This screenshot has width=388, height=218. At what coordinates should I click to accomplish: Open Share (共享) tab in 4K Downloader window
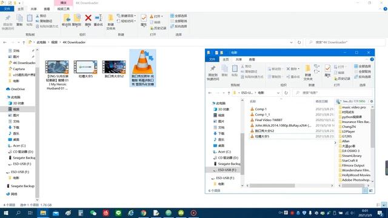[x=33, y=9]
